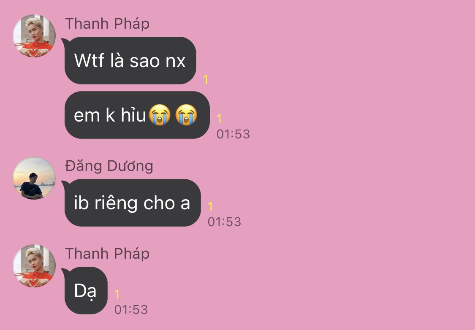
Task: Click the read count next to "Dạ"
Action: 117,295
